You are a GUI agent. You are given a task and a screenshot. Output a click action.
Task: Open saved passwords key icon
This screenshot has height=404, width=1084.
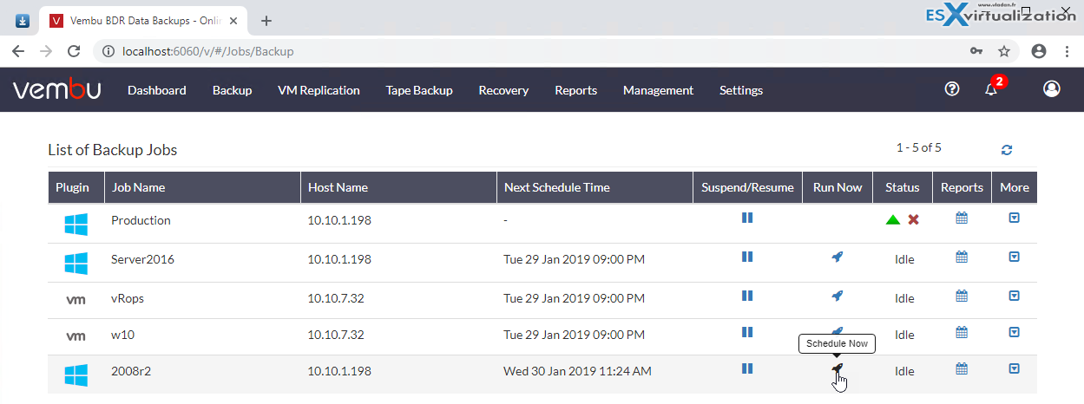tap(976, 51)
